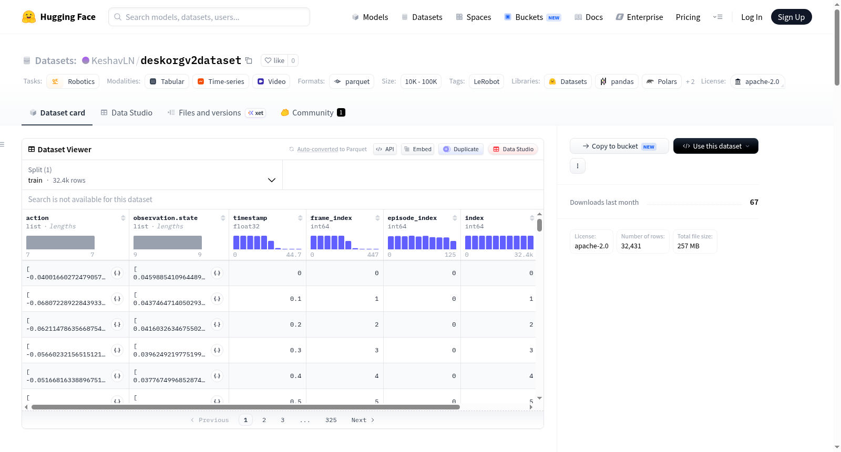Switch to the Data Studio tab

pyautogui.click(x=127, y=113)
